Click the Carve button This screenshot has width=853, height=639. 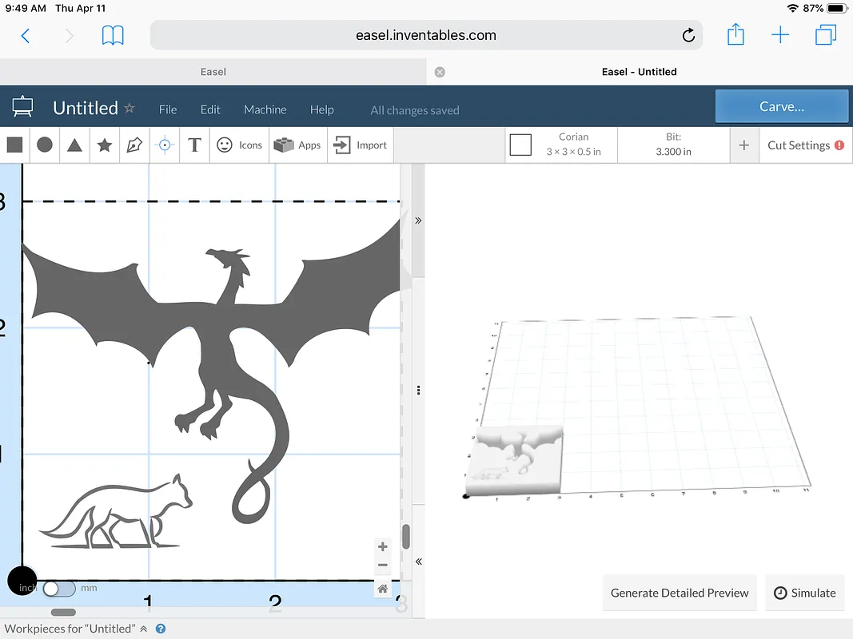pos(781,106)
